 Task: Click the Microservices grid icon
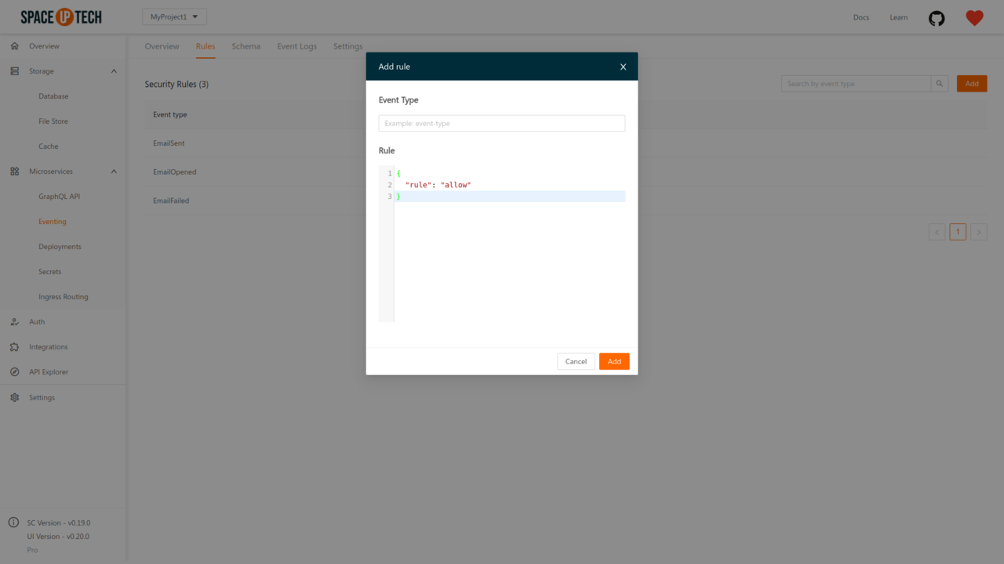click(14, 172)
